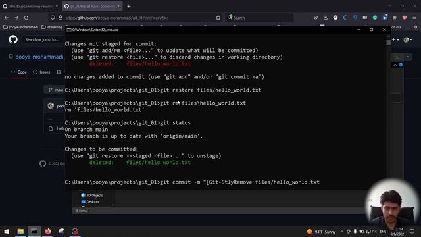Click the red 'files/hello_world.txt' deleted line
The height and width of the screenshot is (237, 421).
click(x=159, y=64)
